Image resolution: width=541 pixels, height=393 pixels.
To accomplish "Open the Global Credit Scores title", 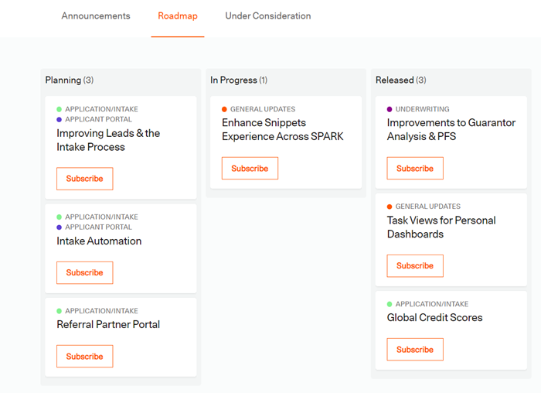I will point(434,317).
